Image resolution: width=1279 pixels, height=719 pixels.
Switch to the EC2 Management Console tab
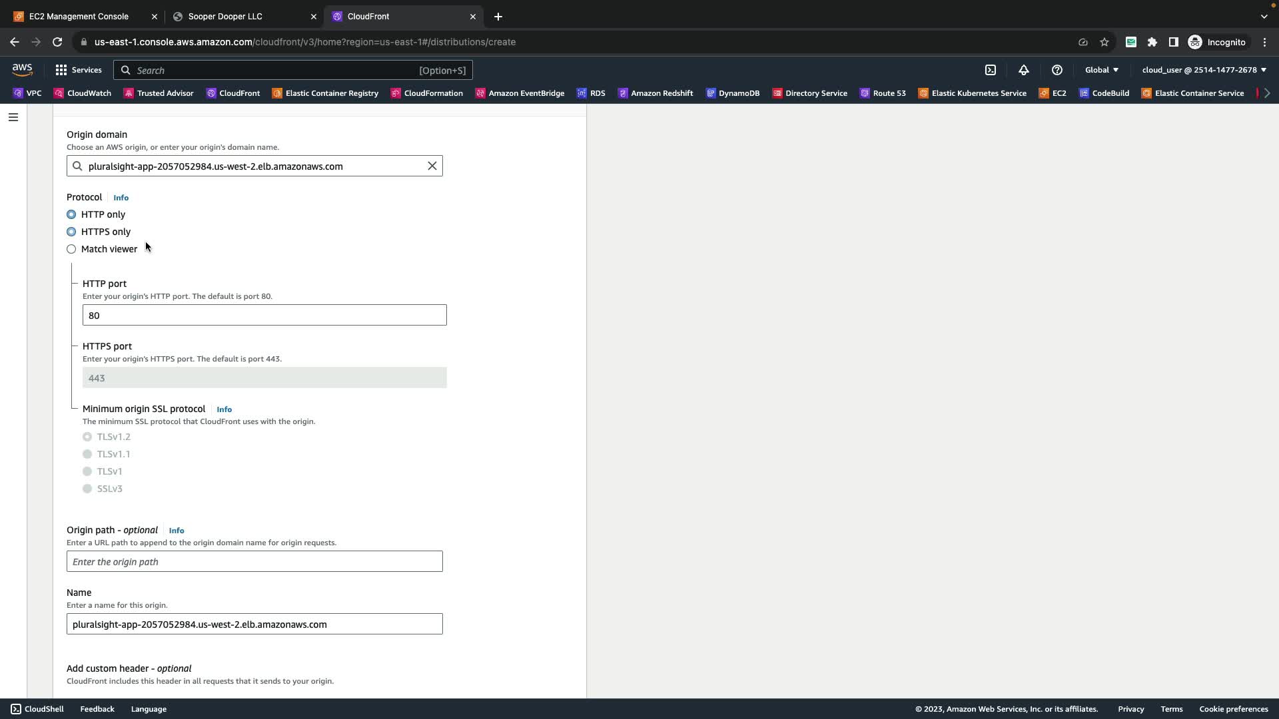point(79,16)
